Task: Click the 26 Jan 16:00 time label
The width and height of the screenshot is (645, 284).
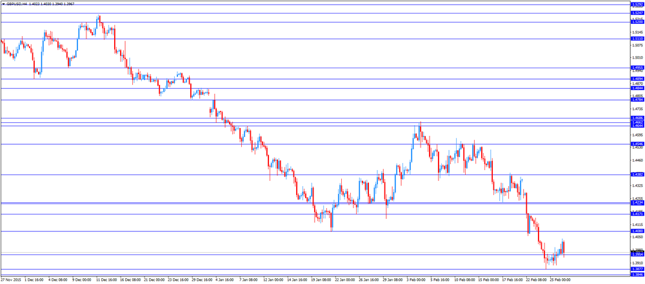Action: (370, 280)
